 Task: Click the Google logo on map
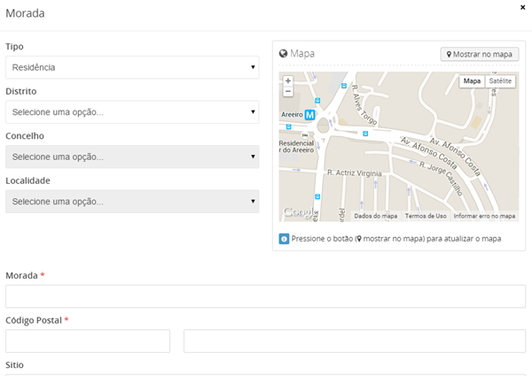[298, 213]
